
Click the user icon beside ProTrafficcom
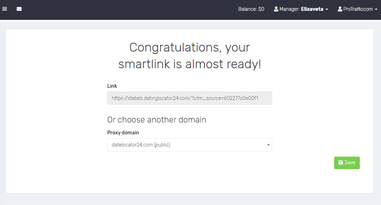point(340,9)
